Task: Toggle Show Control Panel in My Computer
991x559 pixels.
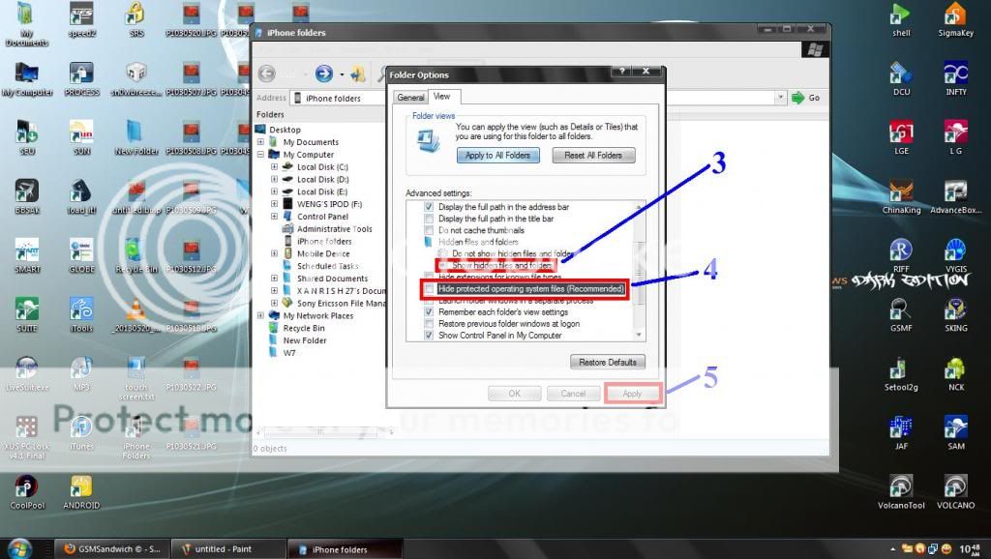Action: pyautogui.click(x=431, y=336)
